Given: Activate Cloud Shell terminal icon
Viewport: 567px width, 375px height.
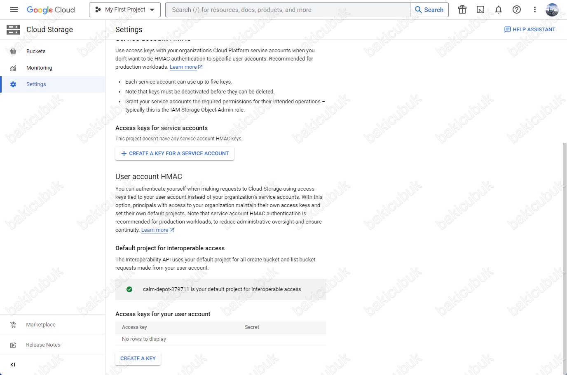Looking at the screenshot, I should 480,9.
